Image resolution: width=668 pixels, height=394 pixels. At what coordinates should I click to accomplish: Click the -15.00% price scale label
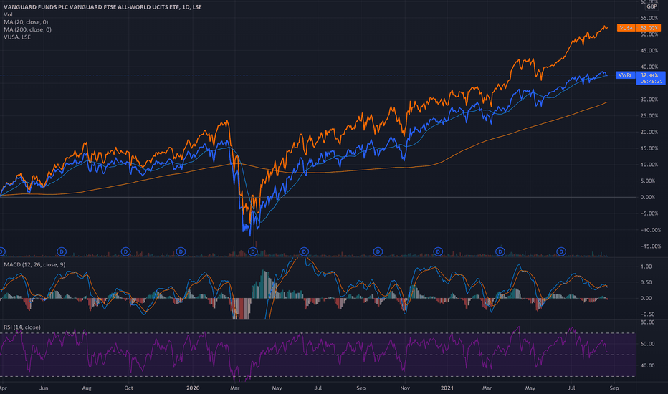pos(651,246)
